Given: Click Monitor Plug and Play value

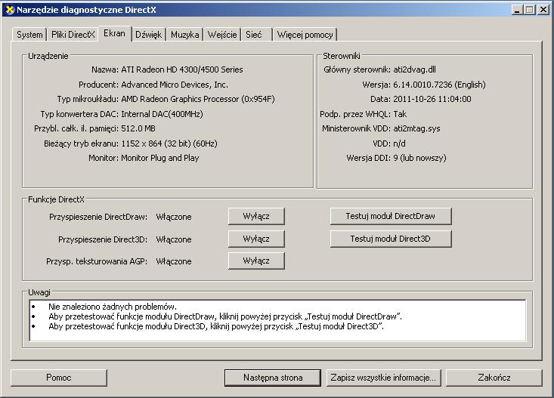Looking at the screenshot, I should click(160, 158).
